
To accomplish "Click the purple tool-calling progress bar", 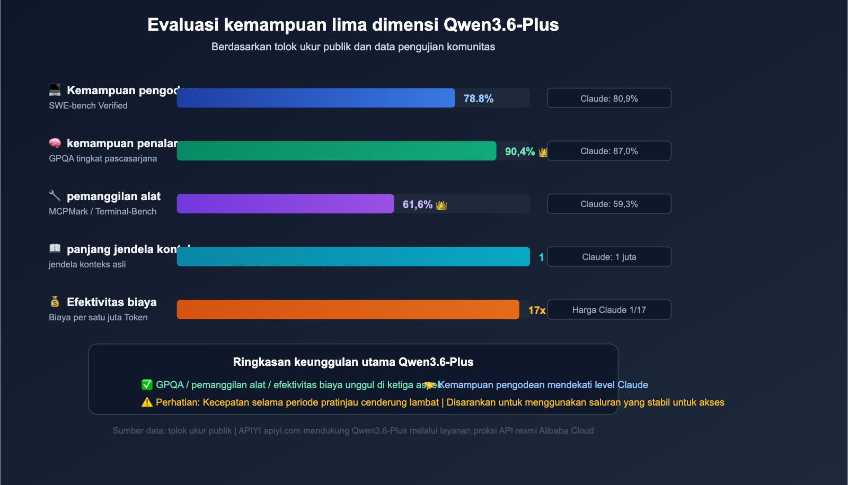I will point(285,204).
